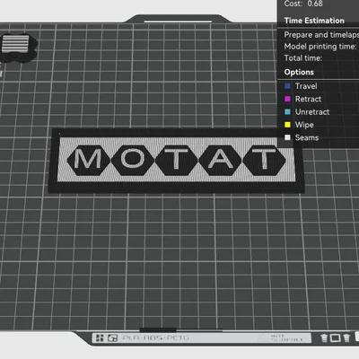This screenshot has width=359, height=359.
Task: Click the Cost: 0.68 value
Action: click(303, 4)
